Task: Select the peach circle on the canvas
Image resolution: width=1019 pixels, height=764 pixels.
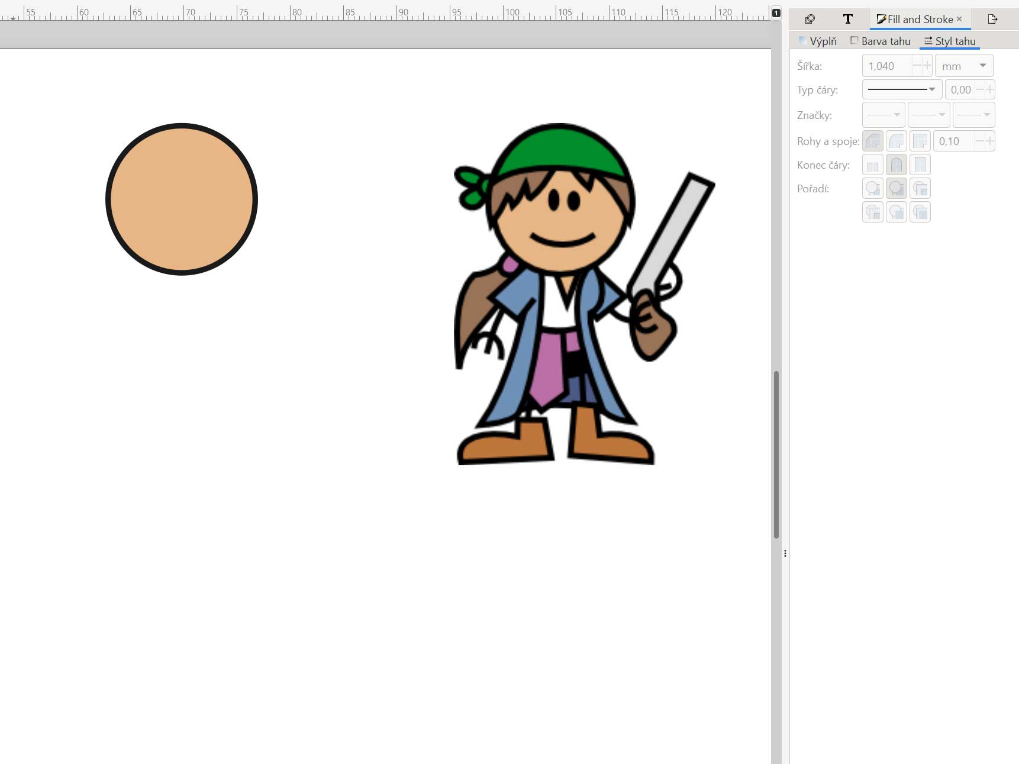Action: click(x=182, y=199)
